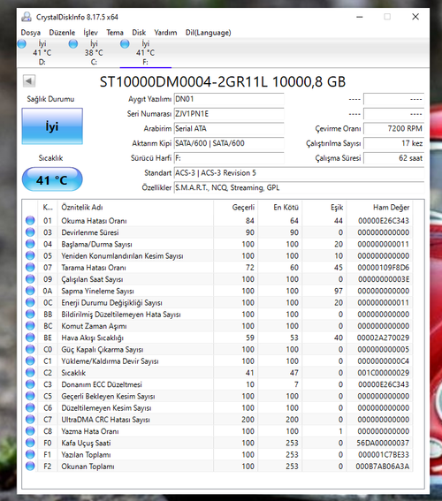Click status orb of 09 Çalışılan Saat Sayısı
This screenshot has width=442, height=501.
(x=30, y=279)
